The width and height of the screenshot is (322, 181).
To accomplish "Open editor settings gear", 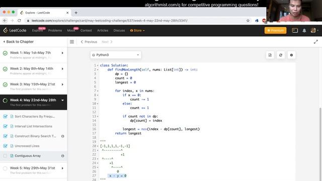I will pyautogui.click(x=291, y=55).
